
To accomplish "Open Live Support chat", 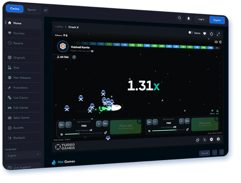I will pos(23,167).
